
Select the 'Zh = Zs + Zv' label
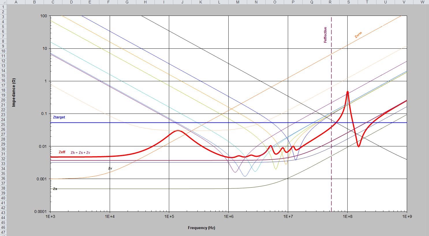tap(80, 153)
